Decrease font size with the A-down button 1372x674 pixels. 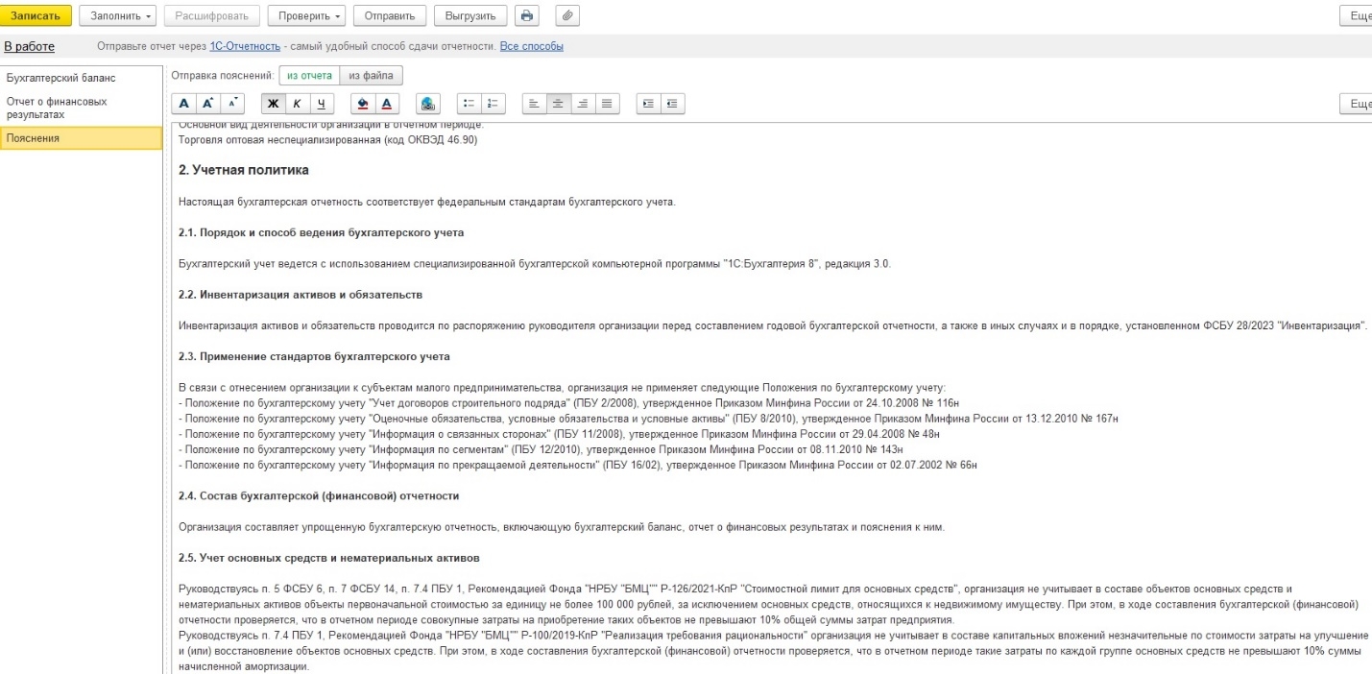point(233,104)
